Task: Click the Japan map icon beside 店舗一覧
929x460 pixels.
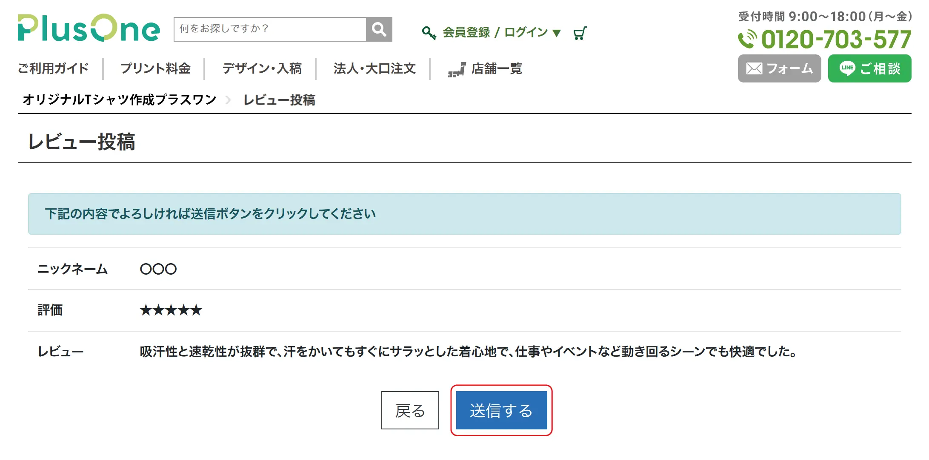Action: (x=457, y=69)
